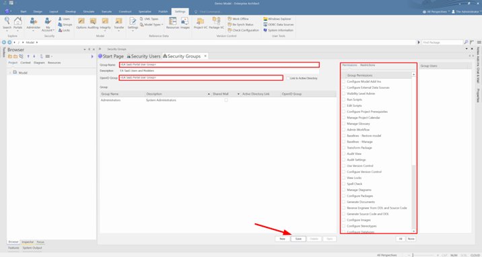Open the application menu globe dropdown
Image resolution: width=482 pixels, height=257 pixels.
click(x=8, y=11)
